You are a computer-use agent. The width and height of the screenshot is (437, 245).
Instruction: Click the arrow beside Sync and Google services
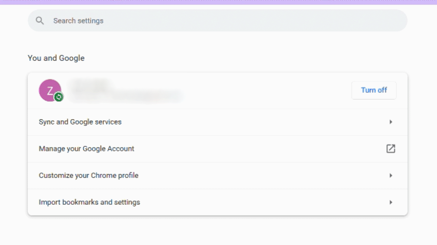pos(391,122)
